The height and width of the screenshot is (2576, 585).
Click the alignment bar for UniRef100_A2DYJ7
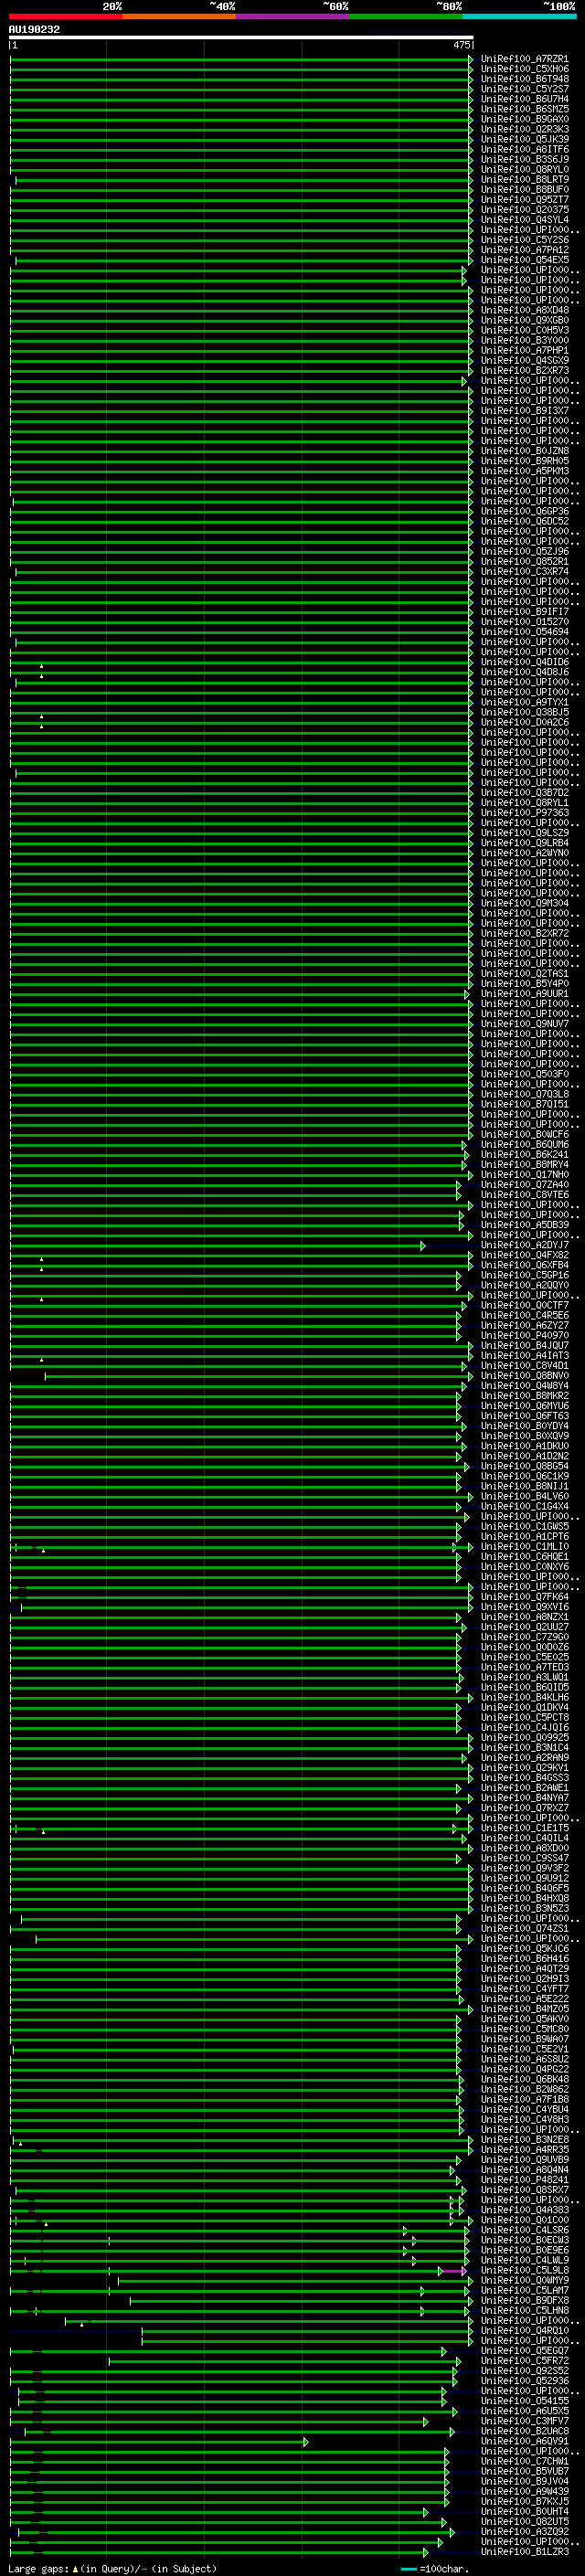[x=217, y=1245]
